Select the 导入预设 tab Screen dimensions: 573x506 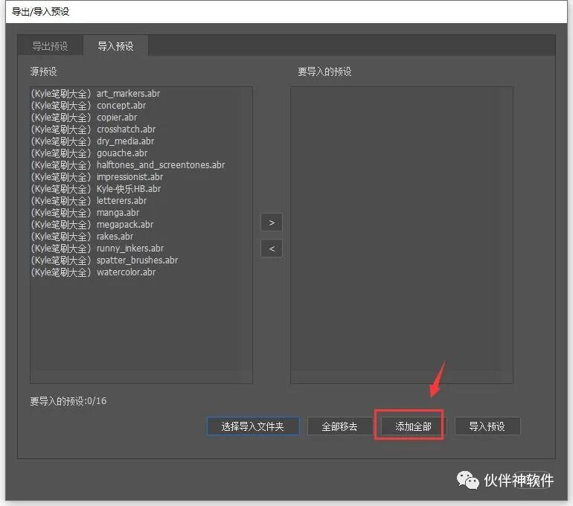(x=115, y=46)
